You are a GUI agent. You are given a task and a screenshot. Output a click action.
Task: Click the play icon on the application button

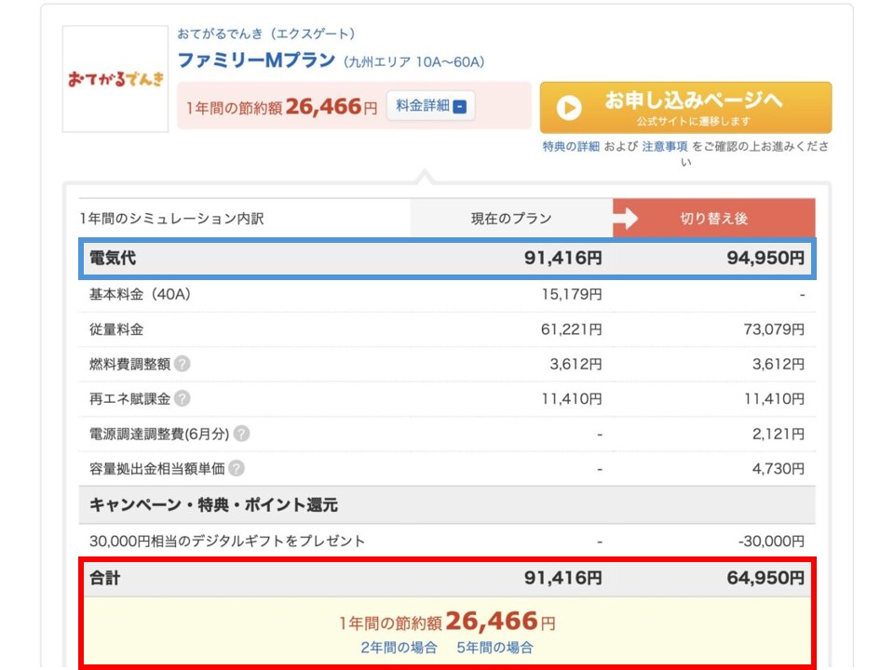[568, 107]
